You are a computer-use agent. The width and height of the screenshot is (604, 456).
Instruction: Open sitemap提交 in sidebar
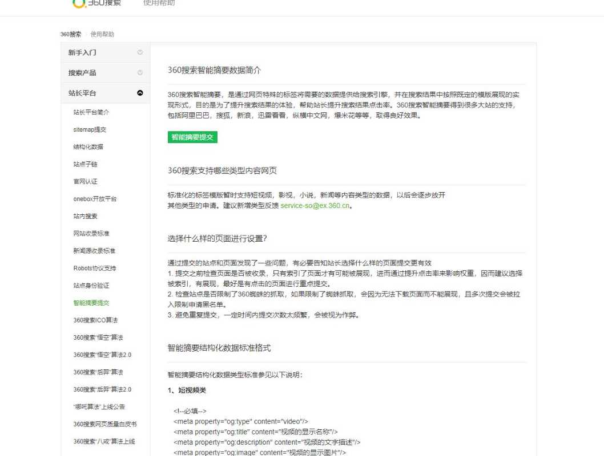[x=90, y=129]
